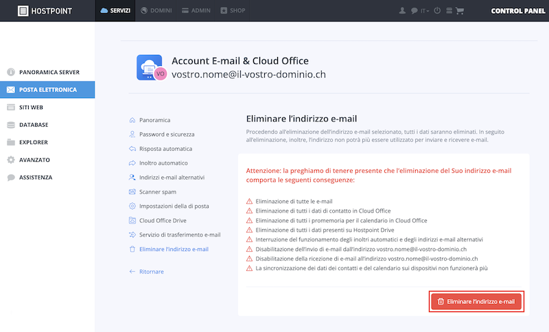Click the Indirizzi e-mail alternativi person icon

tap(132, 178)
